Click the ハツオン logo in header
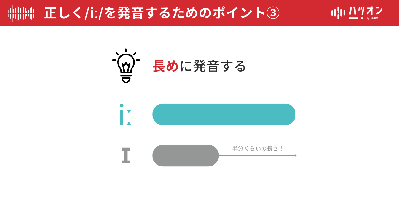Screen dimensions: 399x224 point(357,13)
